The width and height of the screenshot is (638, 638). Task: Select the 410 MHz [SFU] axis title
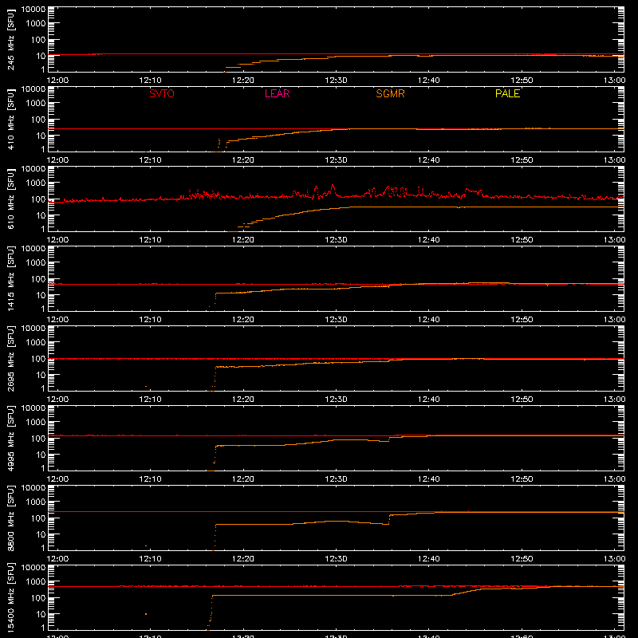click(11, 120)
